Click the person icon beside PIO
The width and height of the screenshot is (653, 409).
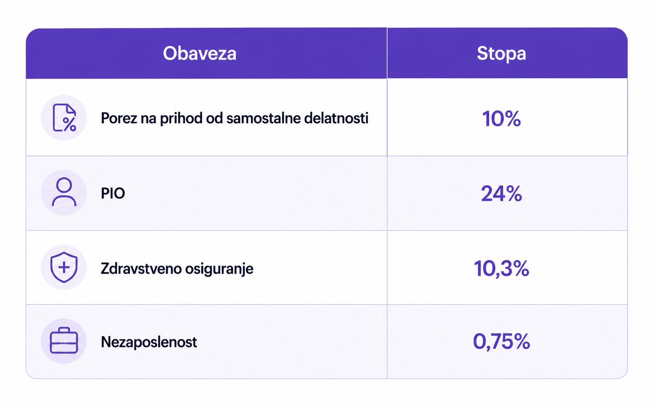coord(64,192)
